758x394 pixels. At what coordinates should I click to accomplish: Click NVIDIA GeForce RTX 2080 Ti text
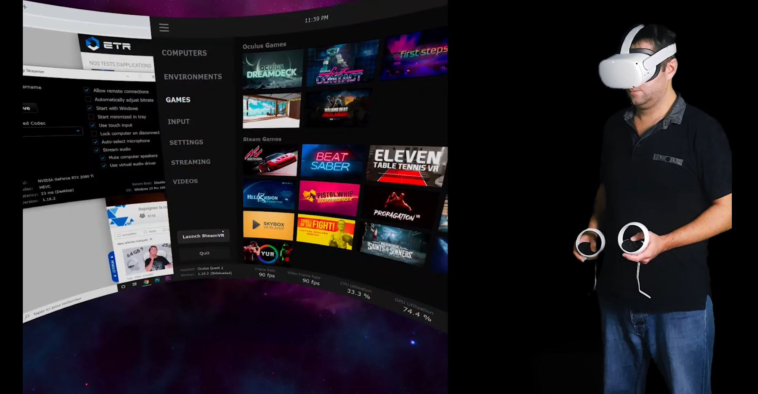coord(65,178)
